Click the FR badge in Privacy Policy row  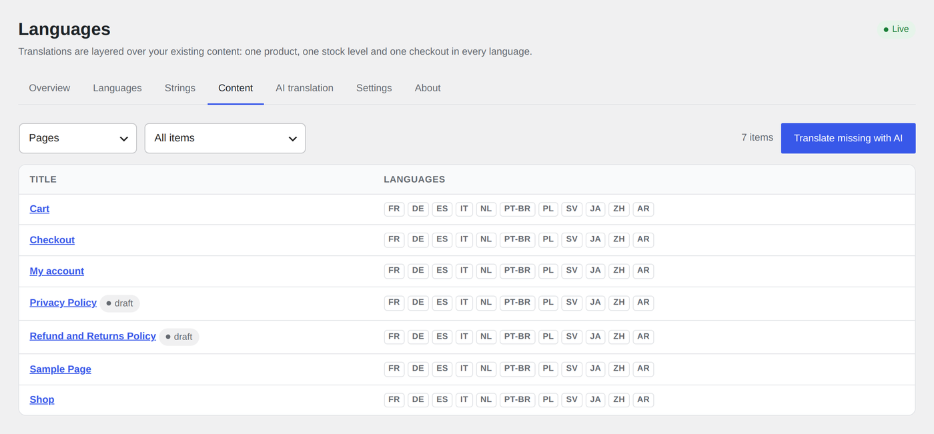(x=394, y=303)
